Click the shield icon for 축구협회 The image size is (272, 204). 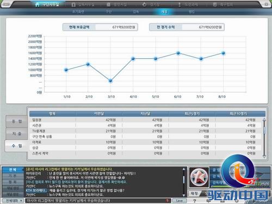215,4
